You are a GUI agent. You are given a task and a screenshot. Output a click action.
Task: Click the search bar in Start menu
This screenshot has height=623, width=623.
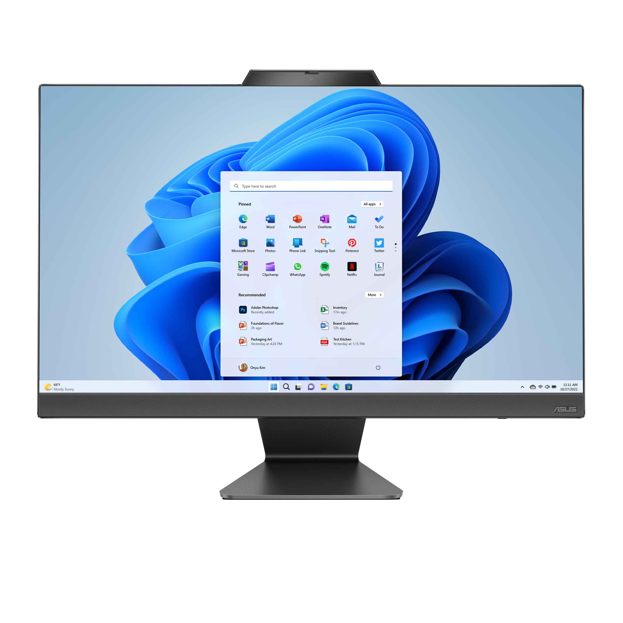311,185
